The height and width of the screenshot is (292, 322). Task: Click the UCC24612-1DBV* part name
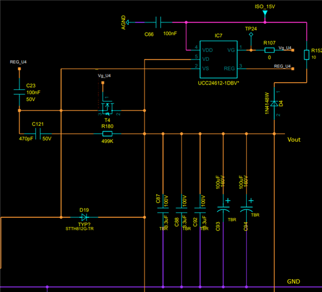click(x=219, y=83)
